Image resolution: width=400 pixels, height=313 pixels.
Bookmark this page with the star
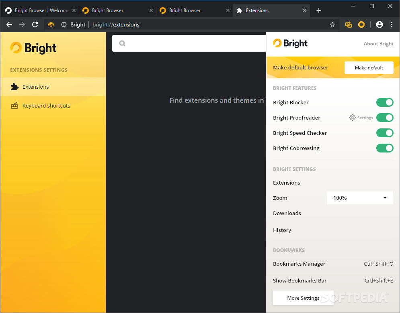(x=332, y=24)
